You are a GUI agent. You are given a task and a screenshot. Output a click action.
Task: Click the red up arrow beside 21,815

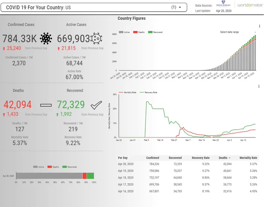tap(59, 49)
